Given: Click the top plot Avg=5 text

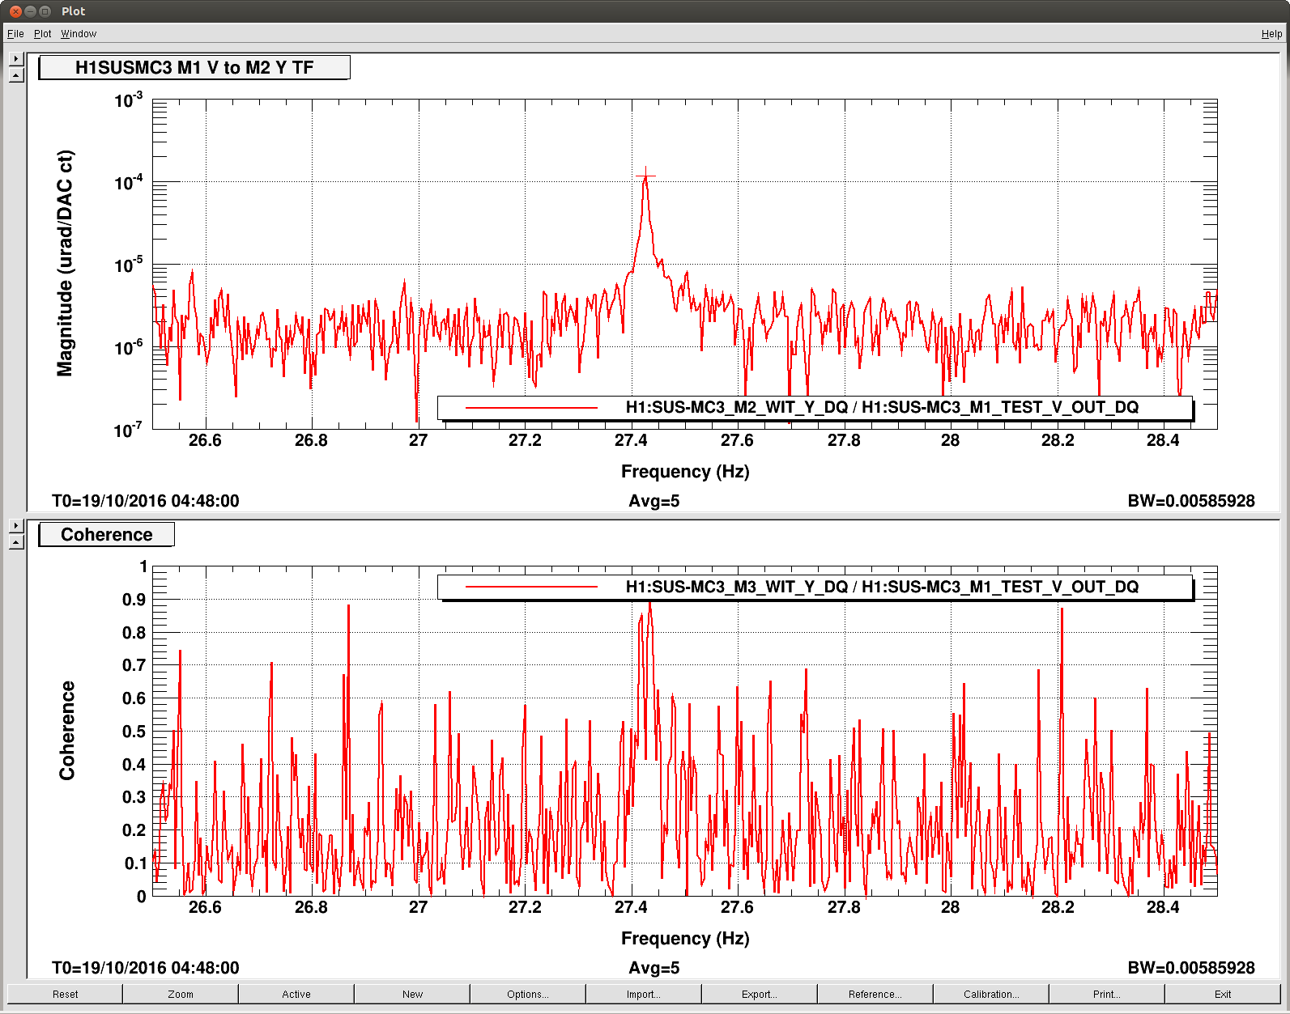Looking at the screenshot, I should pyautogui.click(x=654, y=501).
